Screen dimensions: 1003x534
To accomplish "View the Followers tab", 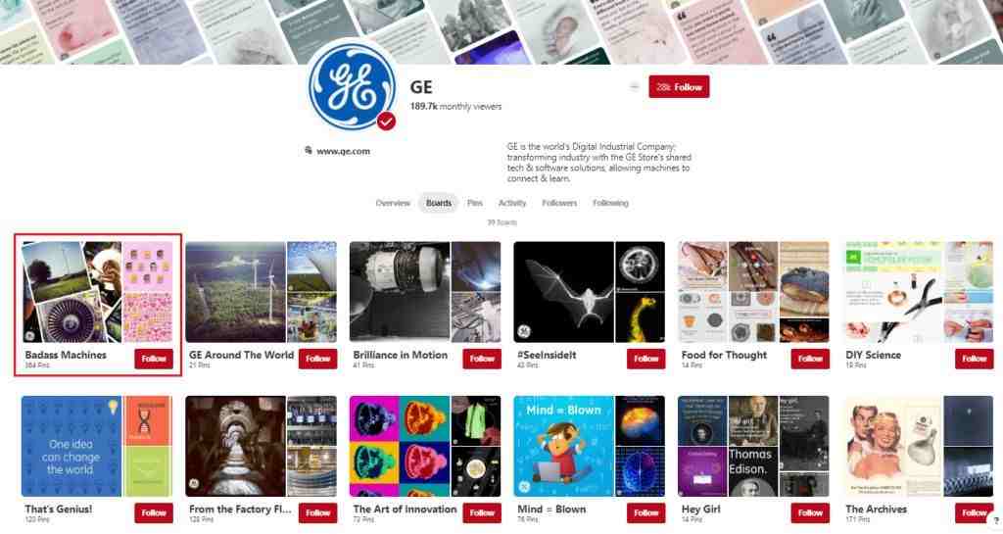I will [559, 203].
